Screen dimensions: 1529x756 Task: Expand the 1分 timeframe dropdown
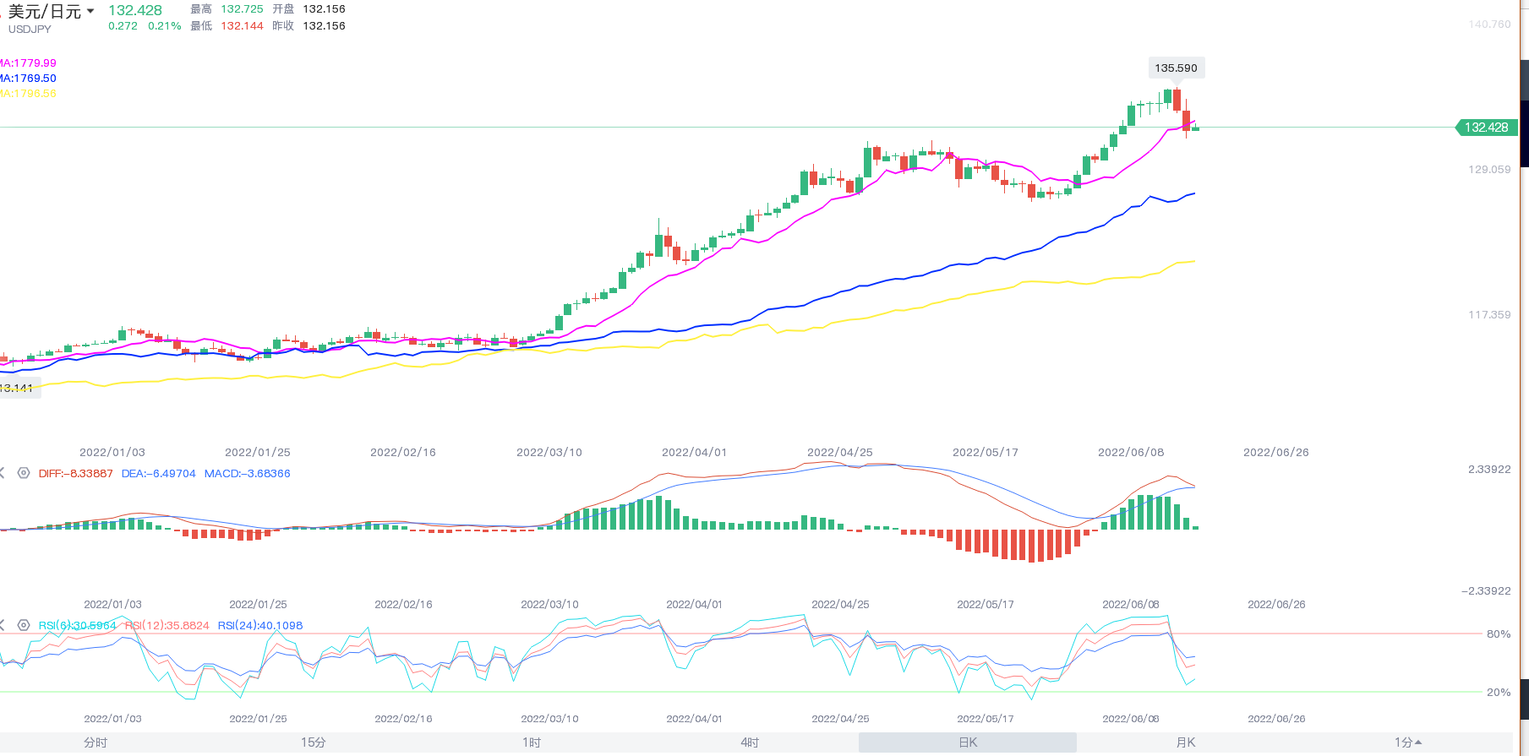1407,742
